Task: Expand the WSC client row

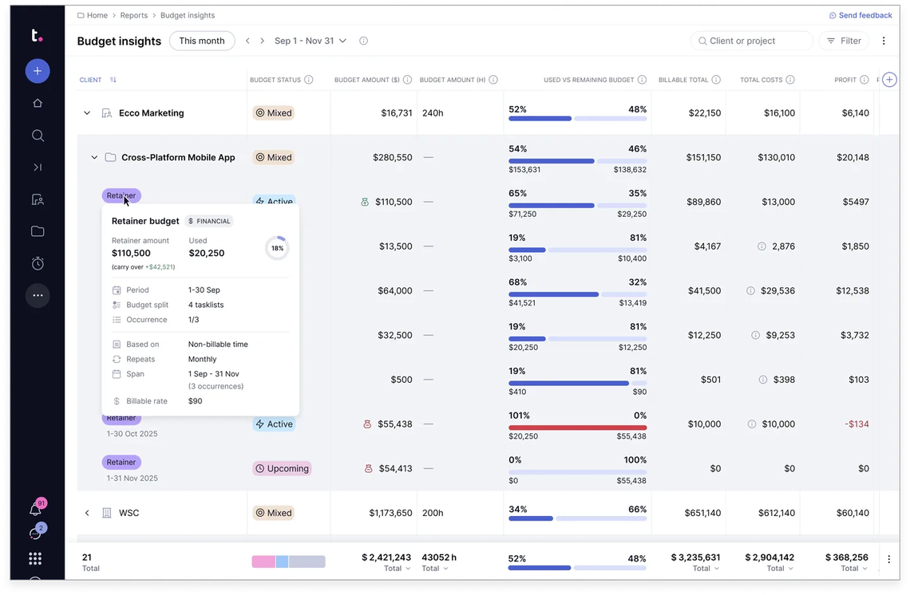Action: tap(87, 513)
